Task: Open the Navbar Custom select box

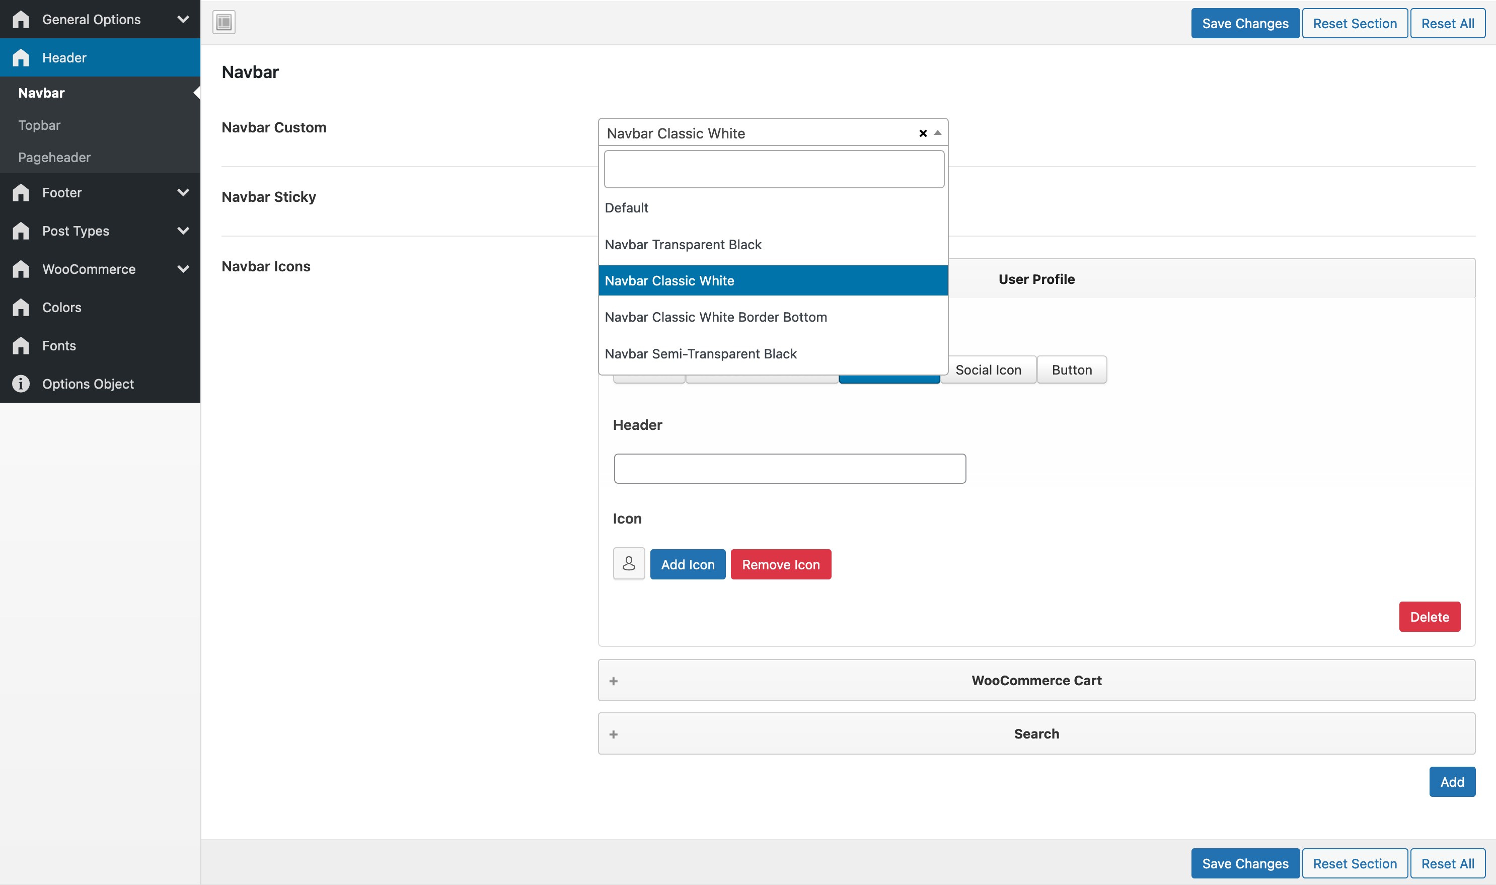Action: [773, 132]
